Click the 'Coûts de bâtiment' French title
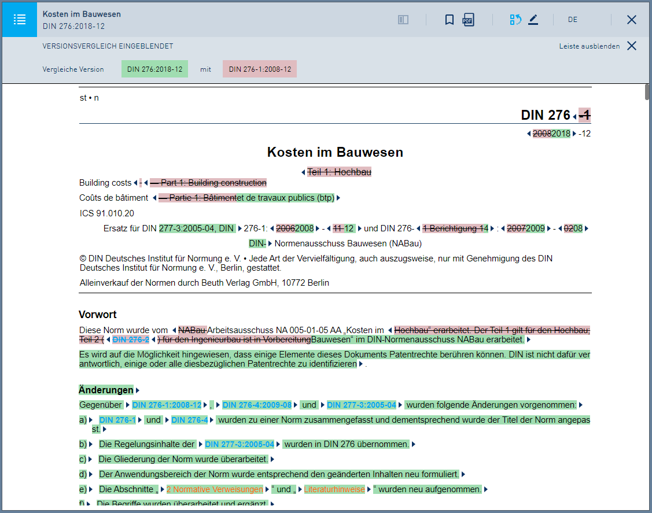Image resolution: width=652 pixels, height=513 pixels. pyautogui.click(x=113, y=198)
